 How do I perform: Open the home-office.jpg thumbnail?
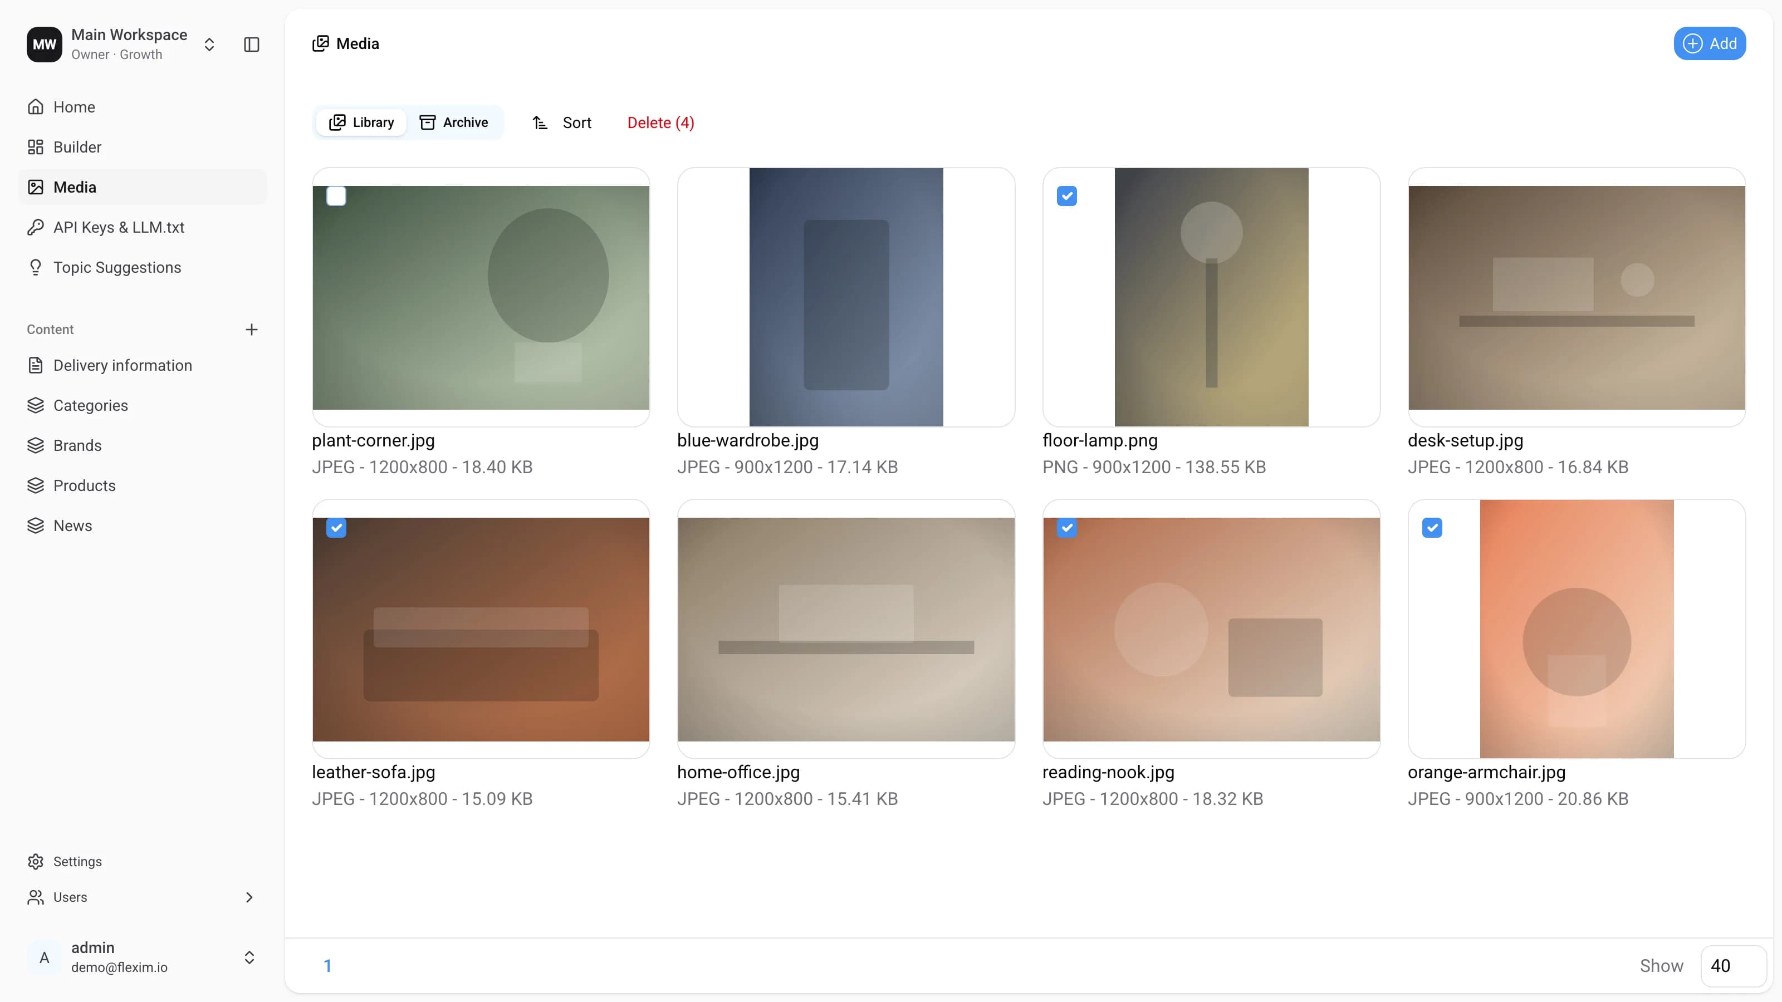(846, 628)
